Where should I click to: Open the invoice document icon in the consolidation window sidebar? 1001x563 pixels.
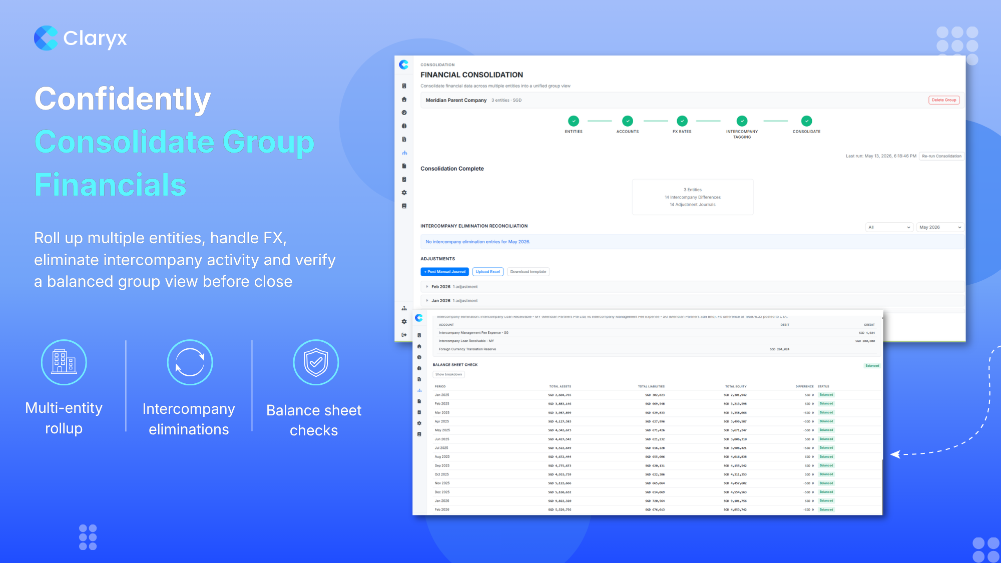click(404, 139)
